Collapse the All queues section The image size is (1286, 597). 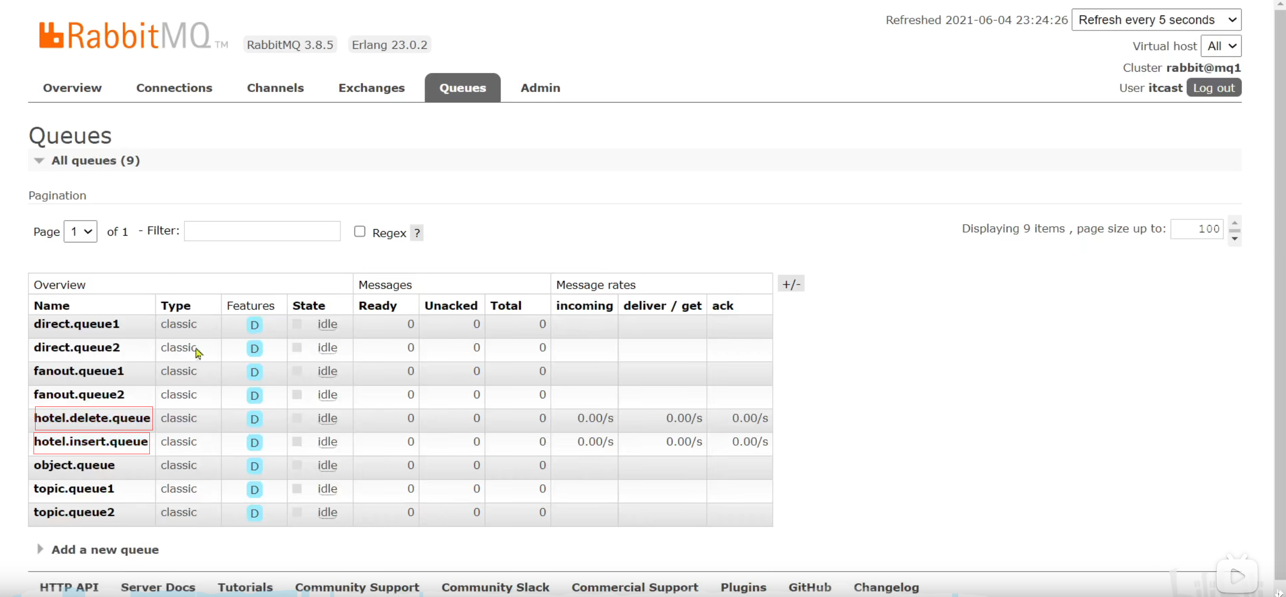(x=95, y=161)
